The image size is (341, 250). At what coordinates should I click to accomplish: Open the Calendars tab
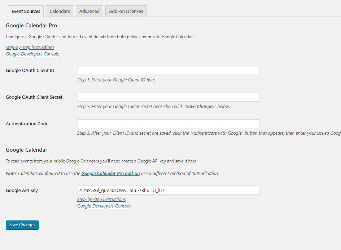(x=60, y=11)
